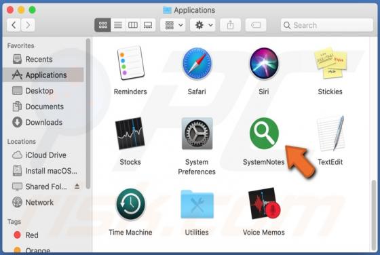Screen dimensions: 380x255
Task: Open Recents in the sidebar
Action: click(x=43, y=59)
